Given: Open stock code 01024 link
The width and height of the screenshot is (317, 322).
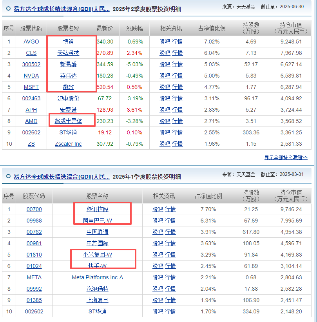Looking at the screenshot, I should tap(34, 266).
